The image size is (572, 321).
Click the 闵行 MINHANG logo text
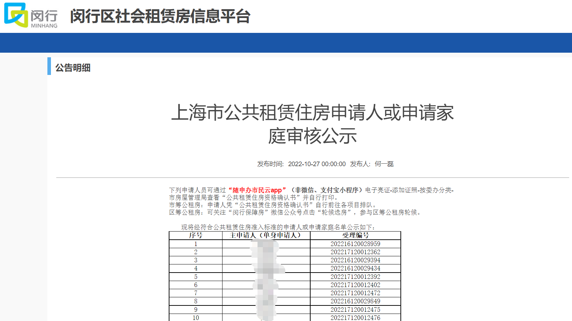pyautogui.click(x=44, y=18)
